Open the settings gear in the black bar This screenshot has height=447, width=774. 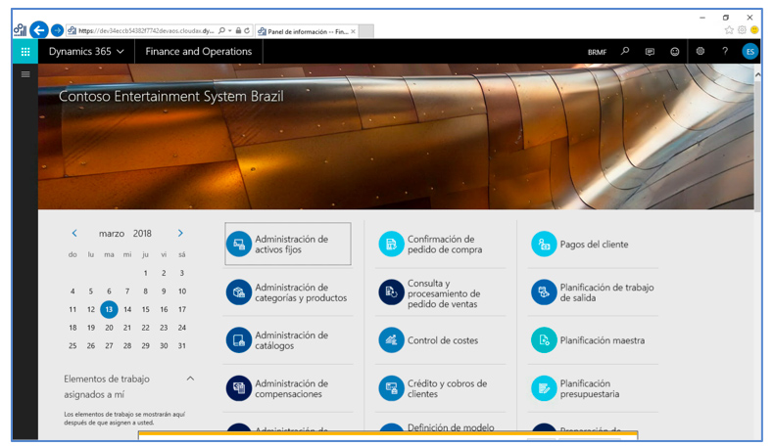700,51
